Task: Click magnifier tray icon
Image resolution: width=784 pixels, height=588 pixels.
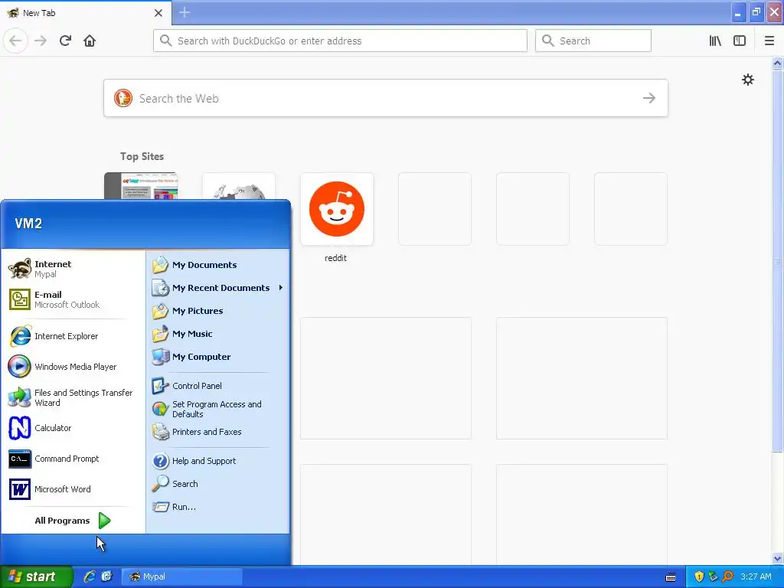Action: (728, 577)
